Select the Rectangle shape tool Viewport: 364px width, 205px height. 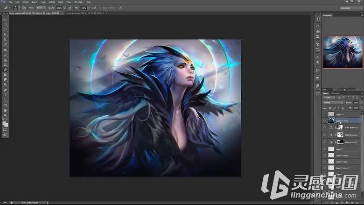click(5, 105)
